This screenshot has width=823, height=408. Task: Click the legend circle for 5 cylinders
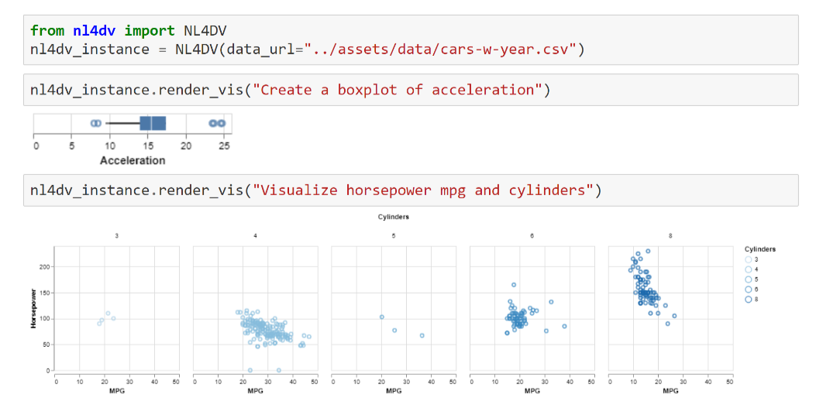point(748,279)
